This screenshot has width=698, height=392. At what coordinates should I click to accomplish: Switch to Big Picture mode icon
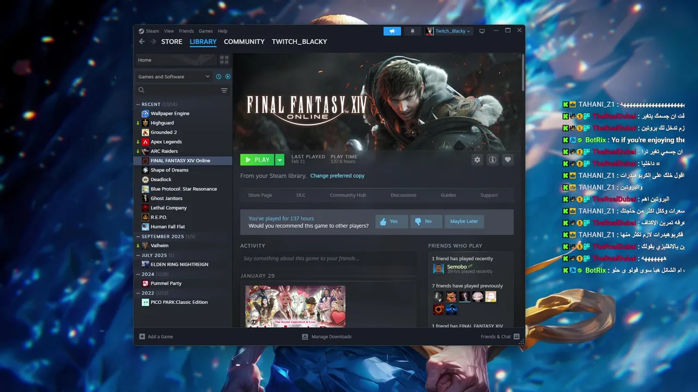pos(482,31)
